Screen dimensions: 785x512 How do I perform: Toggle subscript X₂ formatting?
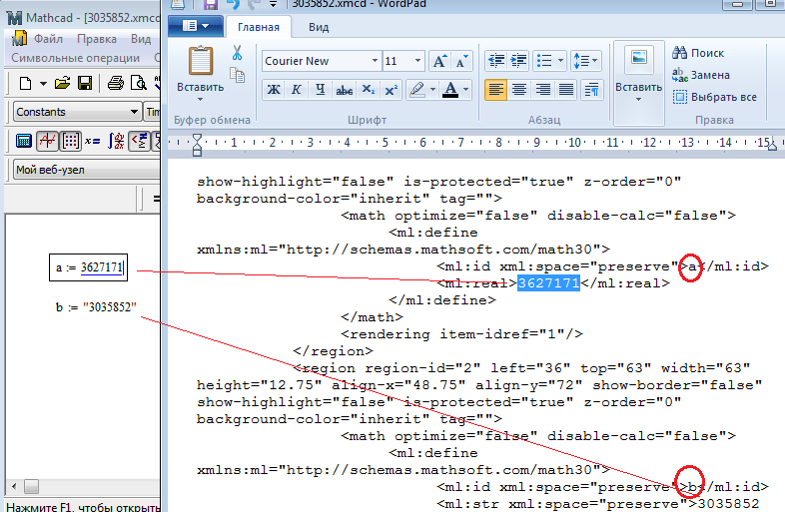(368, 90)
